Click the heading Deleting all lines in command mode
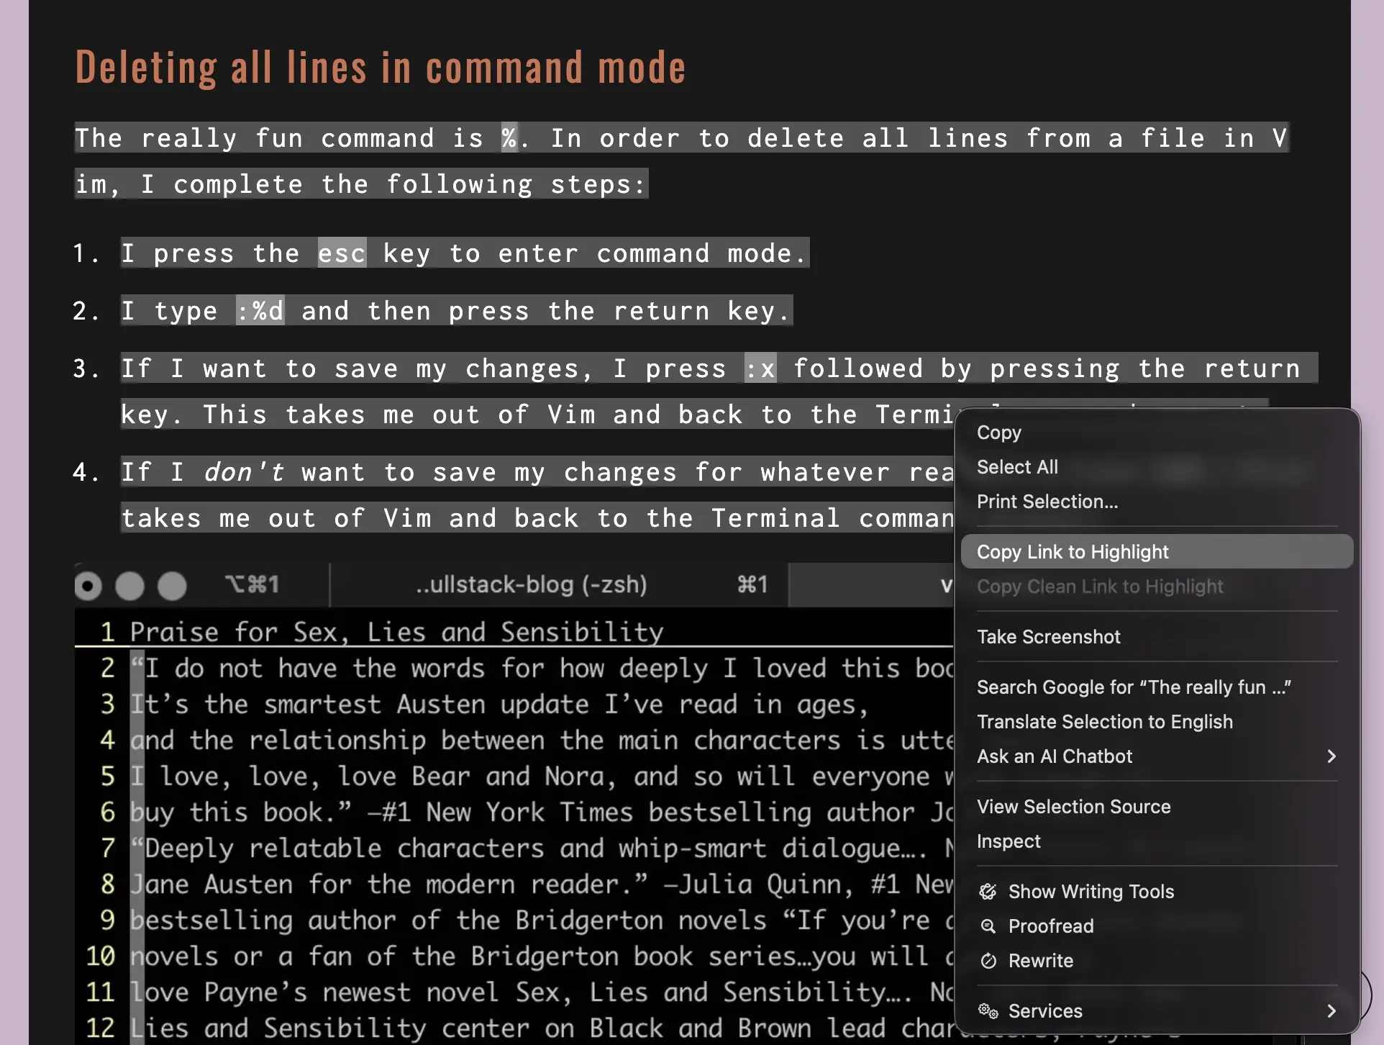 coord(381,68)
